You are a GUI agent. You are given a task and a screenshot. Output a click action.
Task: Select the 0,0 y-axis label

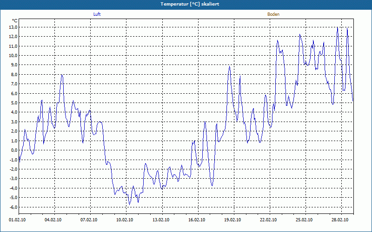14,150
